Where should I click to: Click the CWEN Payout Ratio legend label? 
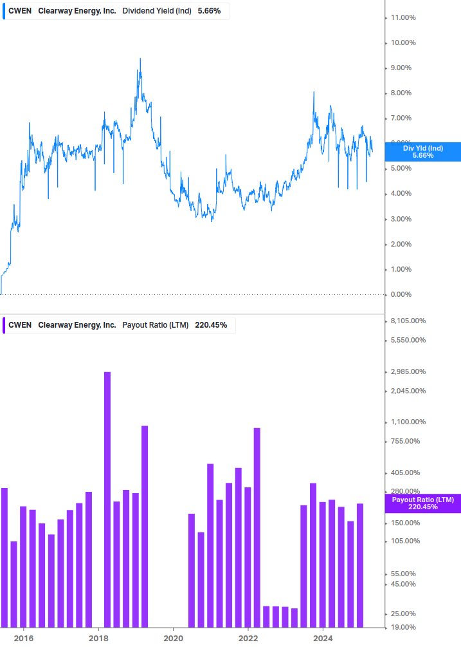pos(119,325)
